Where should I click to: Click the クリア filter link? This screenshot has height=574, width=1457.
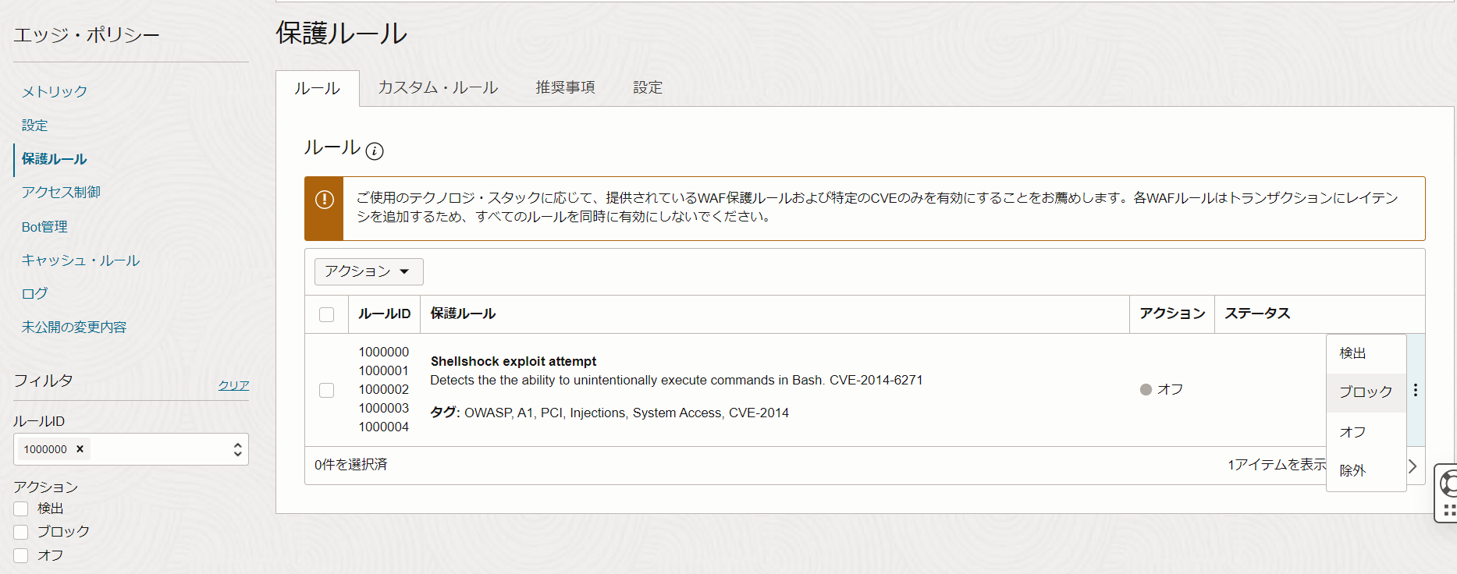[233, 385]
